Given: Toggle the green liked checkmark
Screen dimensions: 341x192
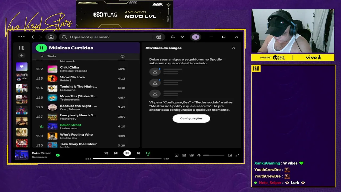Looking at the screenshot, I should (58, 155).
